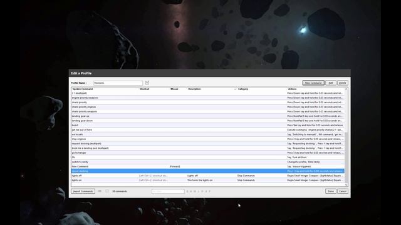
Task: Click the Delete button
Action: pos(343,83)
